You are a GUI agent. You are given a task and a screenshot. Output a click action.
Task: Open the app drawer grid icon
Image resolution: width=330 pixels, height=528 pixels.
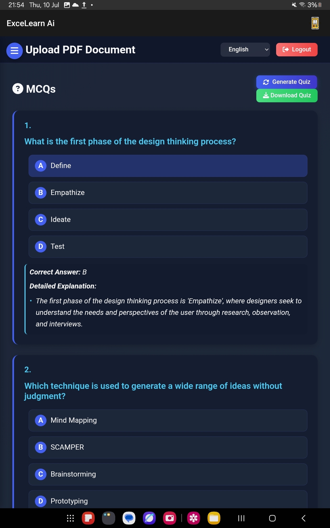pyautogui.click(x=70, y=518)
